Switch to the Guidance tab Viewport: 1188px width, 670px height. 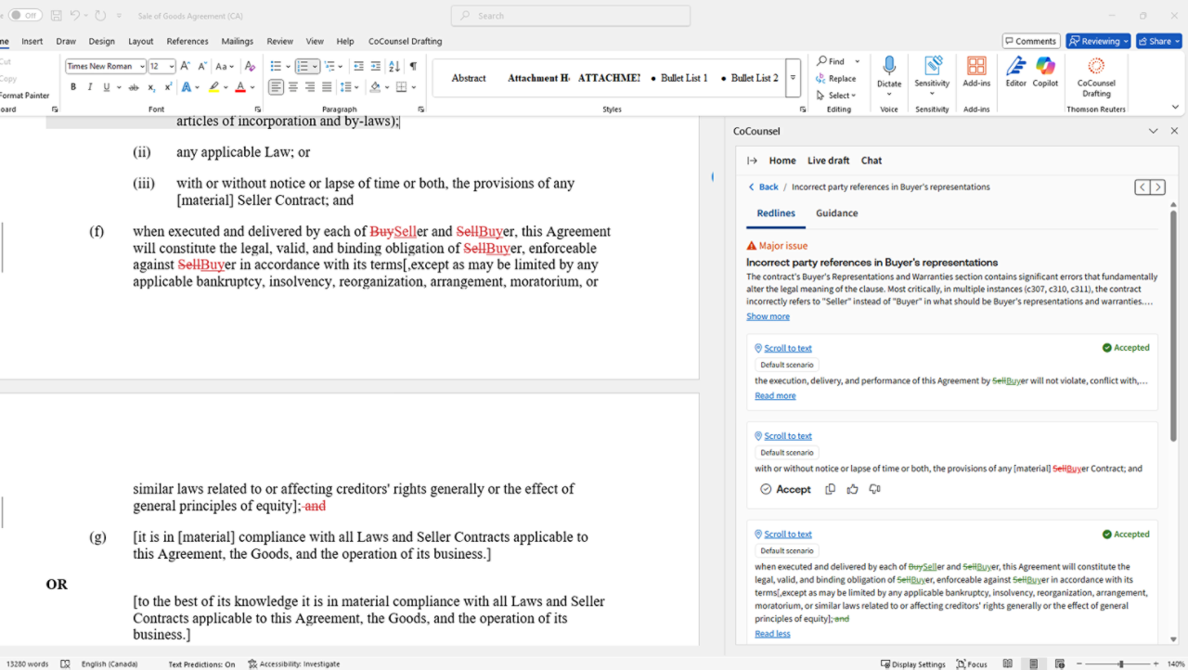[x=836, y=213]
